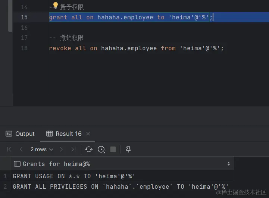Screen dimensions: 269x198
Task: Open the 2 rows page size dropdown
Action: point(42,149)
